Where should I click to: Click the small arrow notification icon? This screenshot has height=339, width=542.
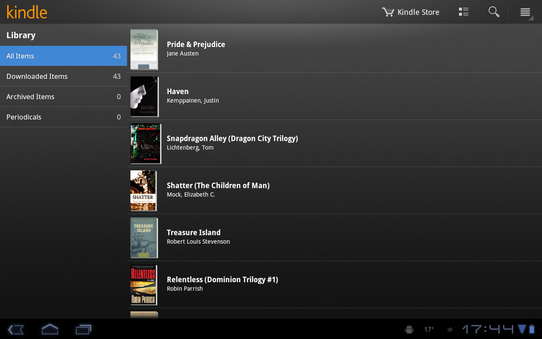coord(449,329)
